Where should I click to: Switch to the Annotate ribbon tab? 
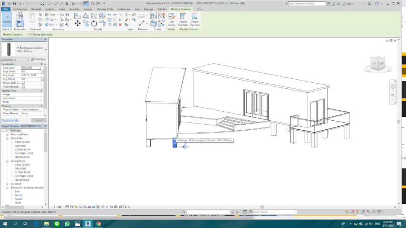pyautogui.click(x=74, y=9)
